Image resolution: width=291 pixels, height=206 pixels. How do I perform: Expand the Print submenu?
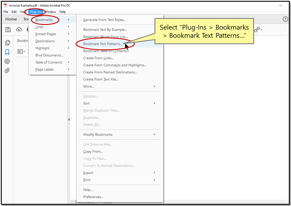tap(120, 180)
